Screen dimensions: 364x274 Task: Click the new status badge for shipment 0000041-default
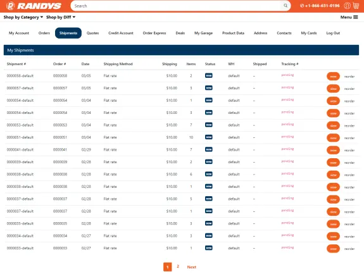[209, 149]
